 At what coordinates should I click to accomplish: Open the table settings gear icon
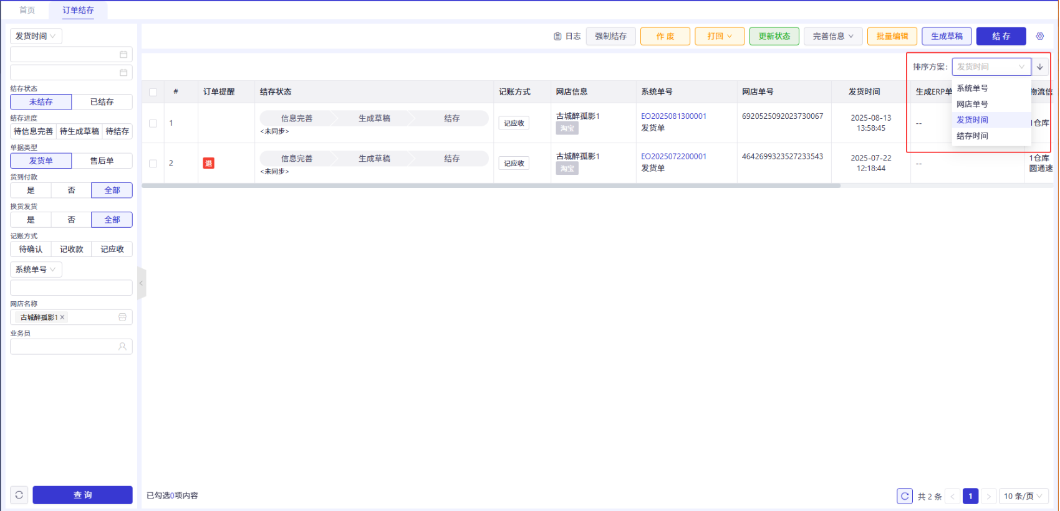coord(1039,36)
